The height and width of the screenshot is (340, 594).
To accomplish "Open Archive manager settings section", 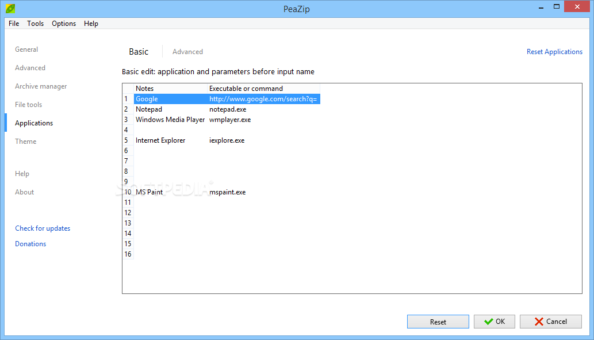I will (x=41, y=86).
